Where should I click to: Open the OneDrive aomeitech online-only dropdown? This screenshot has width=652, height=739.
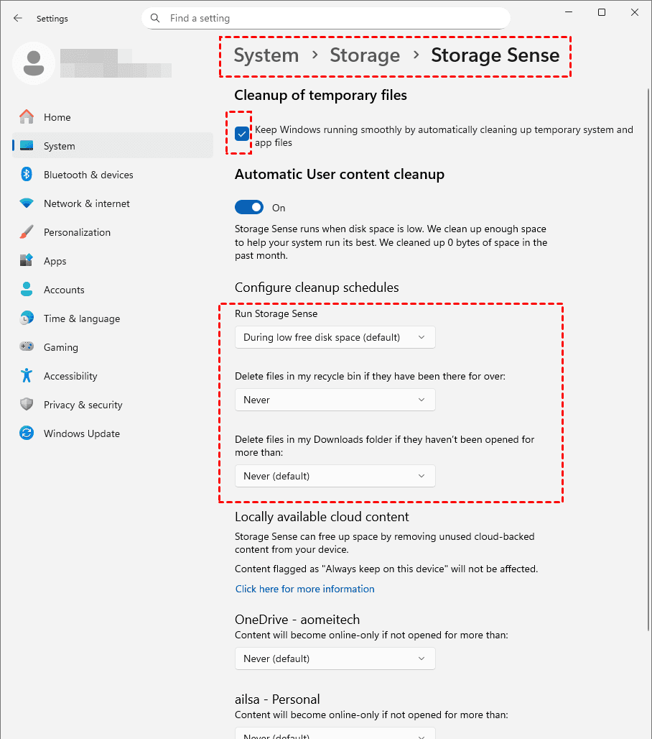tap(335, 658)
